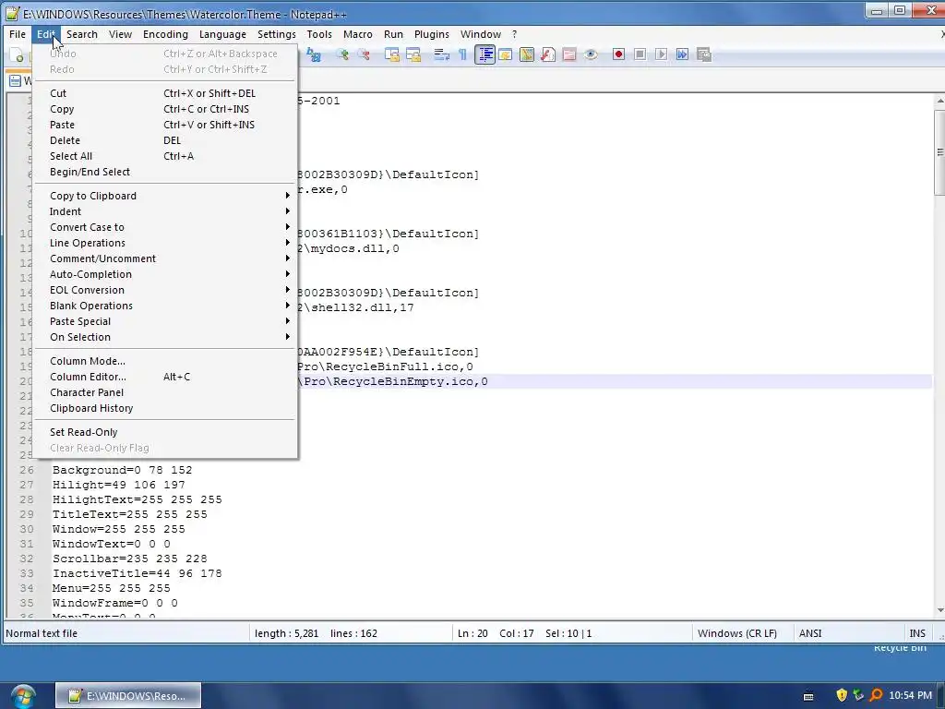The height and width of the screenshot is (709, 945).
Task: Open the Plugins menu
Action: coord(432,34)
